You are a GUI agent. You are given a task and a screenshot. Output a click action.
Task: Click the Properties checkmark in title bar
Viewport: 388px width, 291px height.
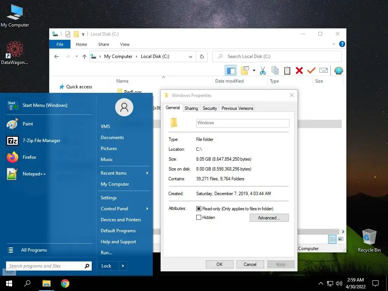pos(68,34)
